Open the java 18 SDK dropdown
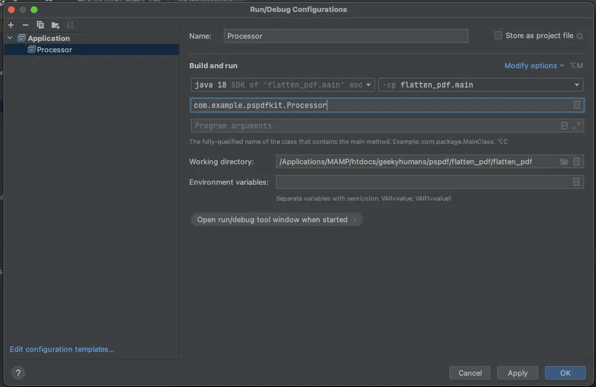The image size is (596, 387). [282, 85]
